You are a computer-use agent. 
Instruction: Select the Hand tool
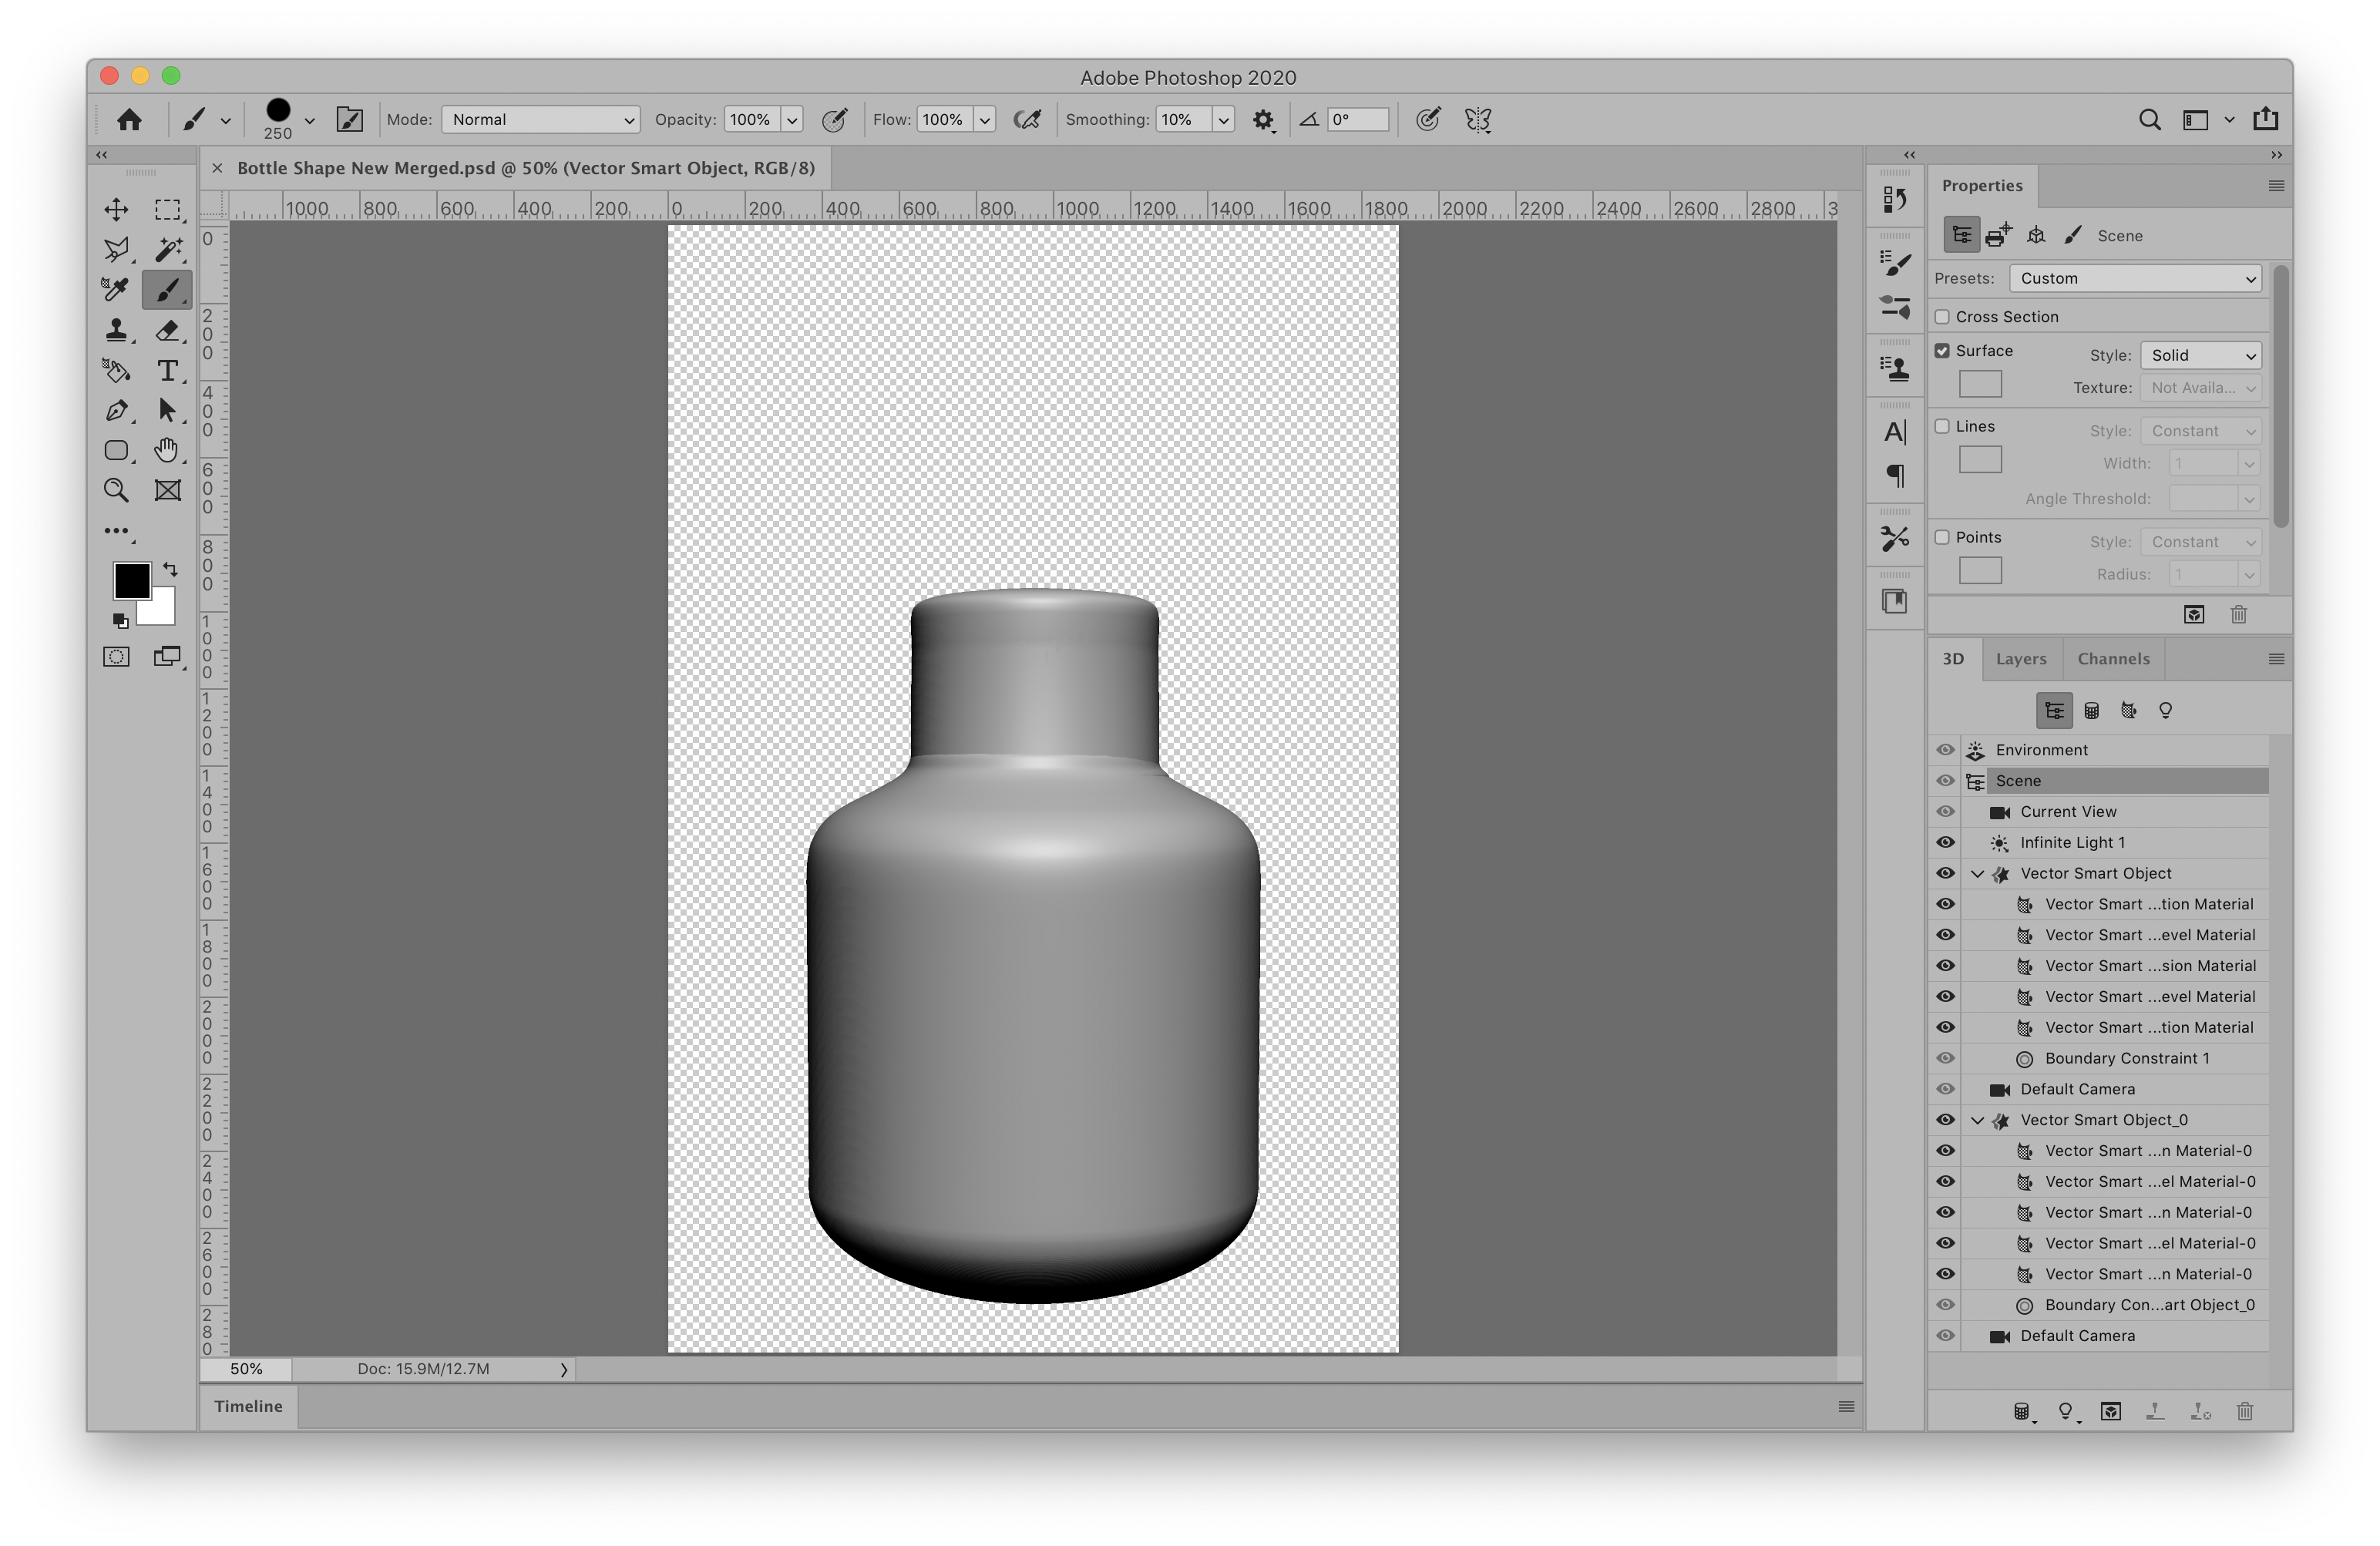[167, 450]
